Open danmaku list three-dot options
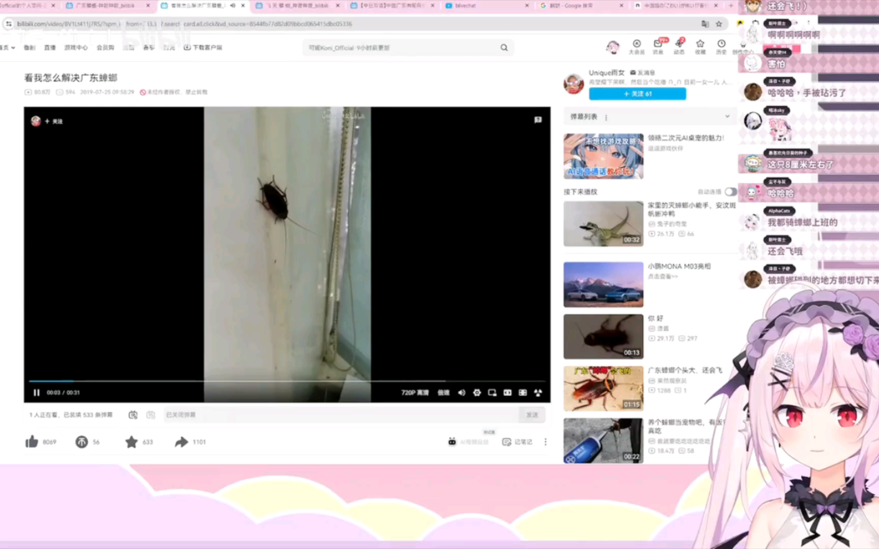The height and width of the screenshot is (549, 879). point(606,117)
